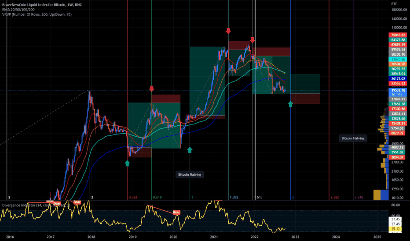The image size is (410, 241).
Task: Click the green price label 30292.55
Action: [398, 69]
